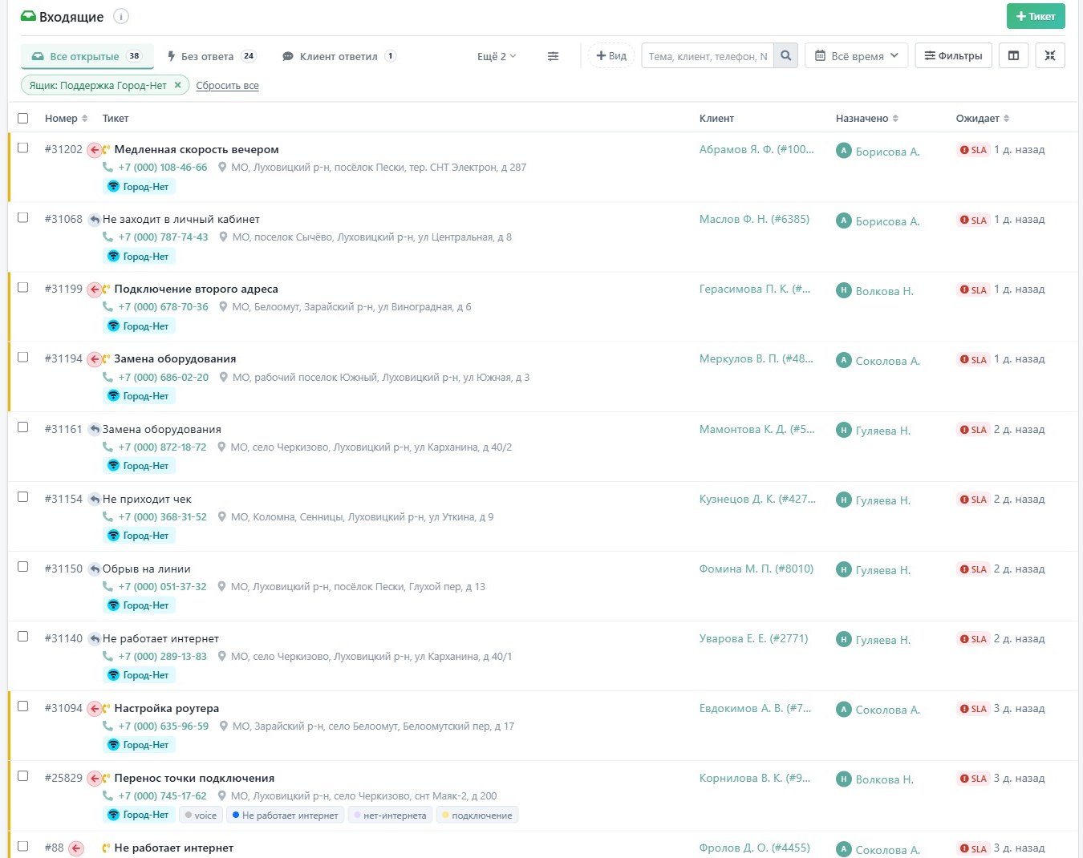
Task: Click the Город-Нет tag on ticket #31154
Action: (139, 536)
